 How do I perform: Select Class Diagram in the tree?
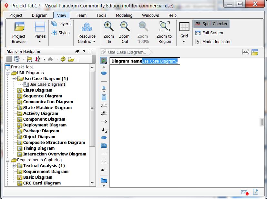click(x=38, y=90)
